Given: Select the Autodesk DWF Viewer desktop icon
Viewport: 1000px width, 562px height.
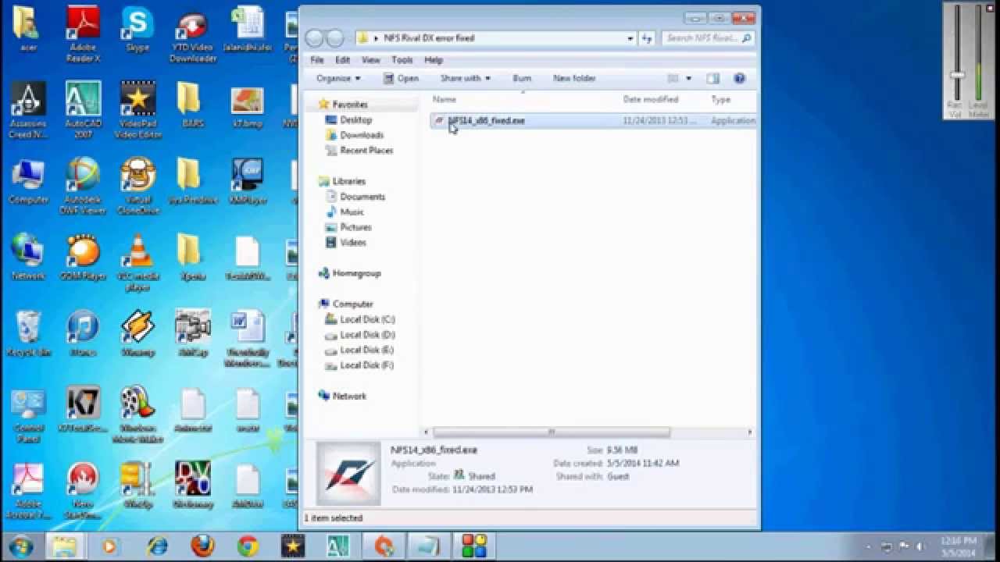Looking at the screenshot, I should [x=83, y=186].
